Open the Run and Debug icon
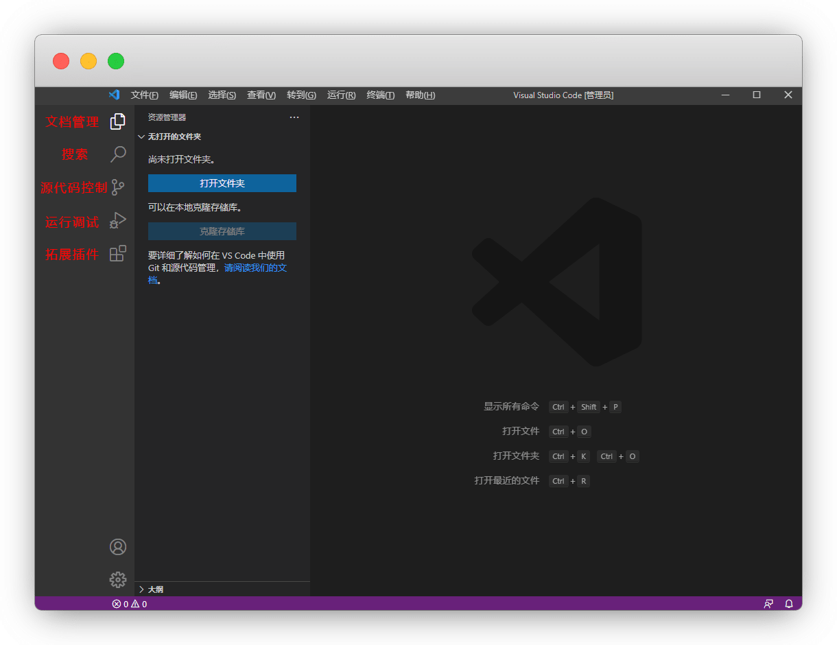The height and width of the screenshot is (645, 837). [118, 220]
